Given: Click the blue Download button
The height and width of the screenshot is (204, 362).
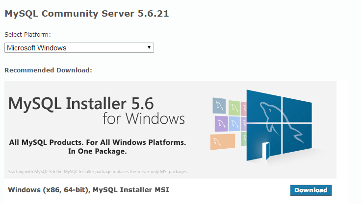Looking at the screenshot, I should click(311, 190).
